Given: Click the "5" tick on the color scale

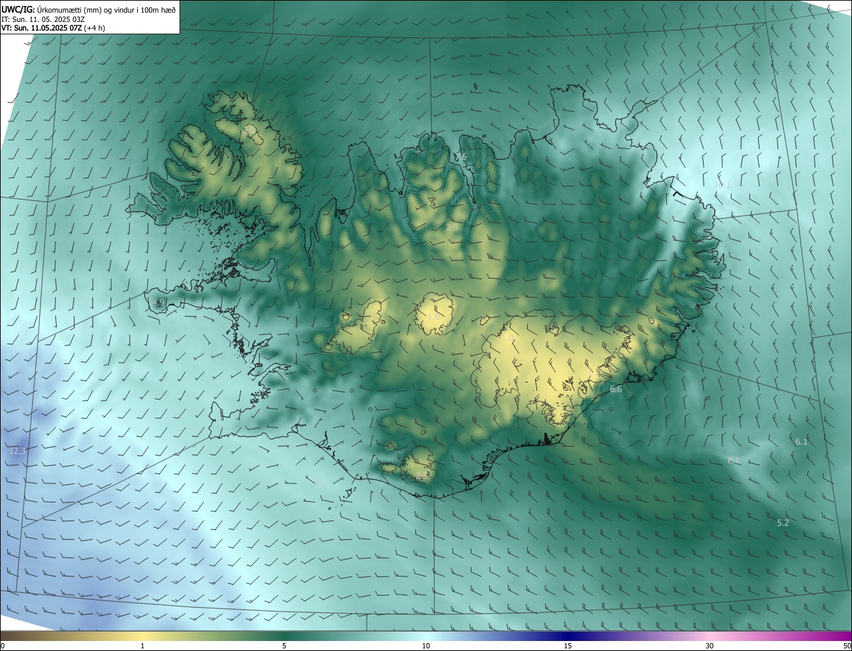Looking at the screenshot, I should [x=284, y=646].
